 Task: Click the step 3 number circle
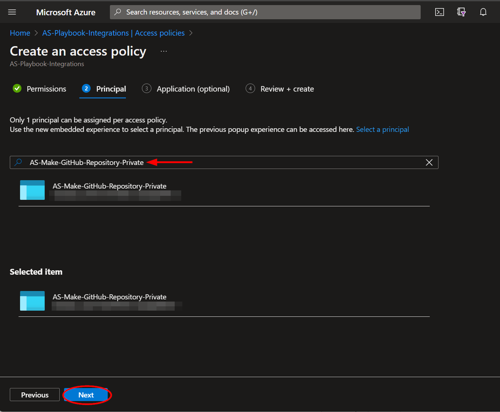[147, 88]
